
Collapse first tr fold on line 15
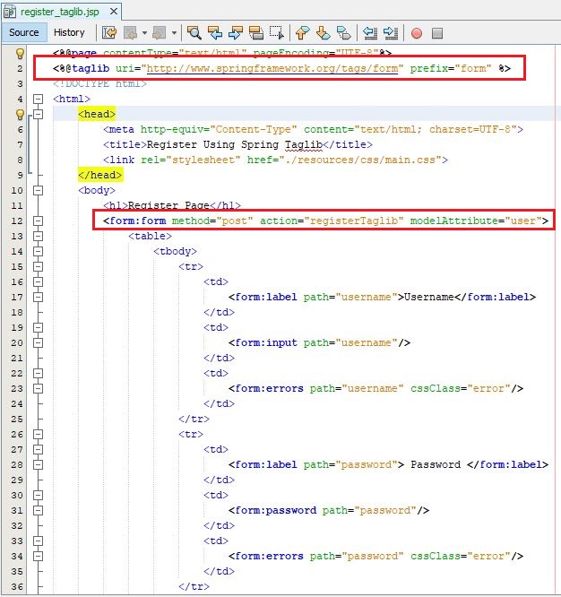click(38, 266)
